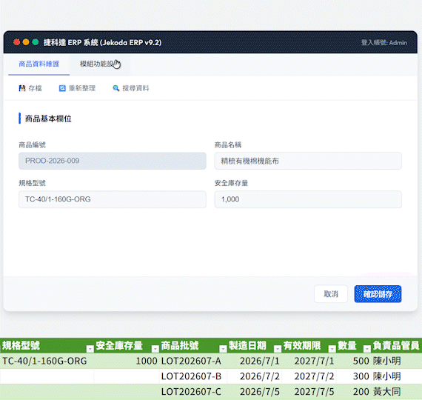Viewport: 422px width, 400px height.
Task: Click the spreadsheet cell TC-40/1-160G-ORG
Action: coord(47,361)
